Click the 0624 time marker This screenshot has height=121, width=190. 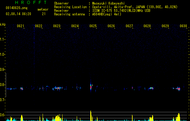click(75, 26)
